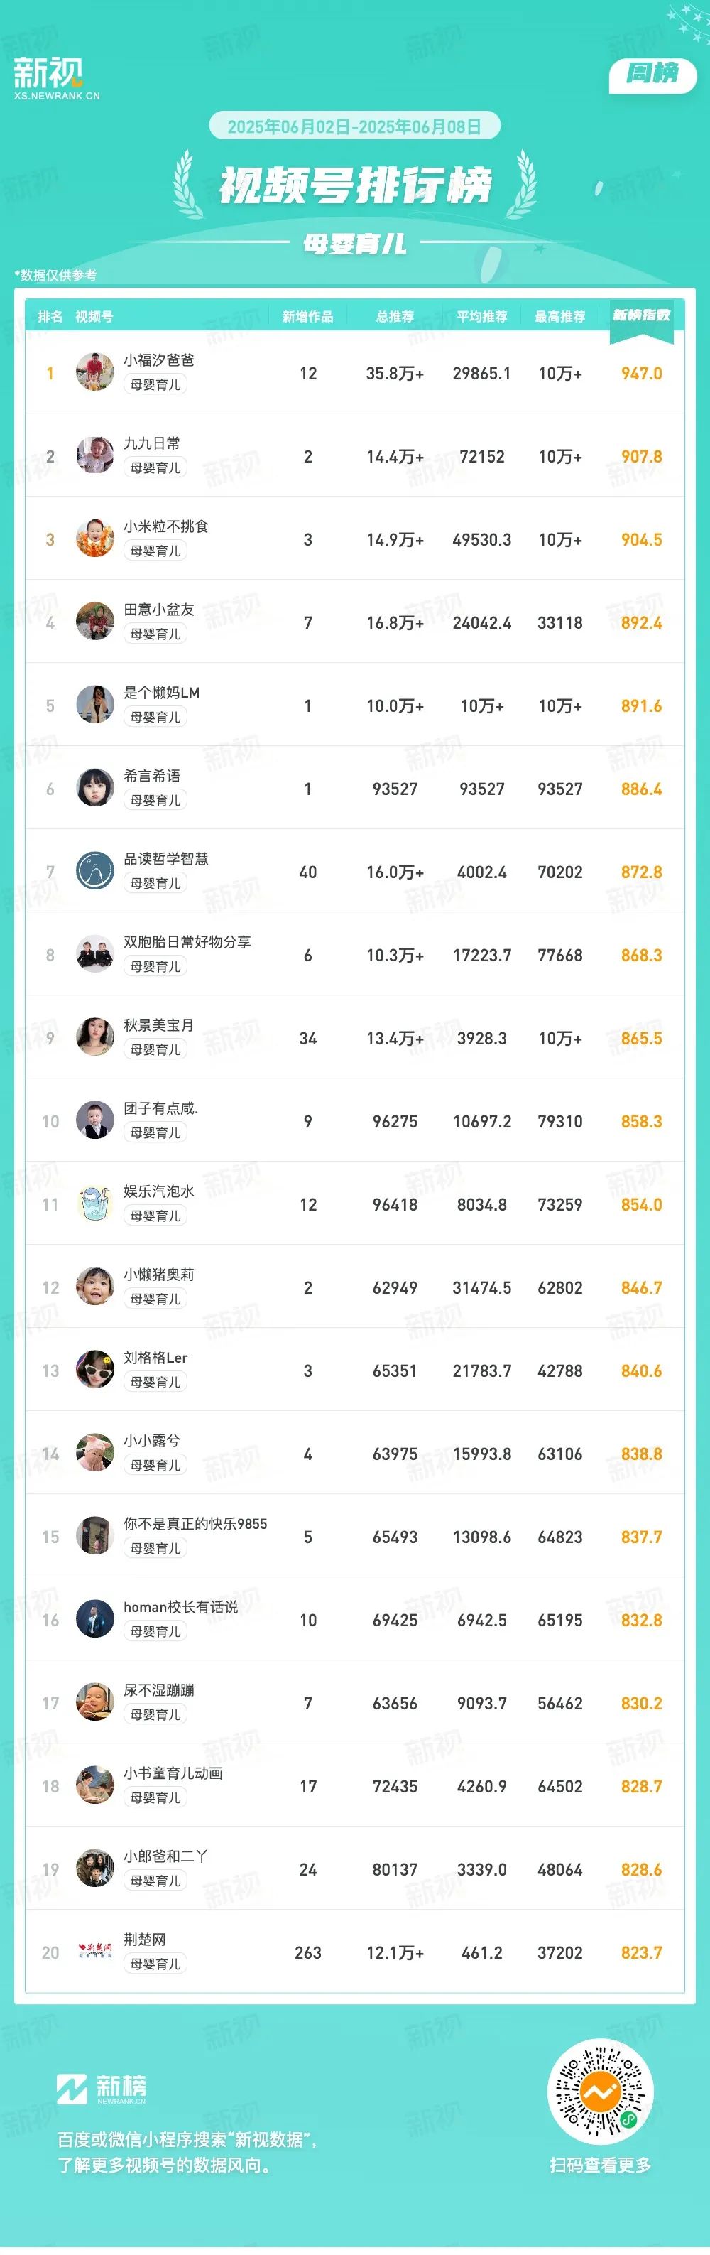Click 新增作品 column header
The height and width of the screenshot is (2255, 710).
click(x=307, y=316)
